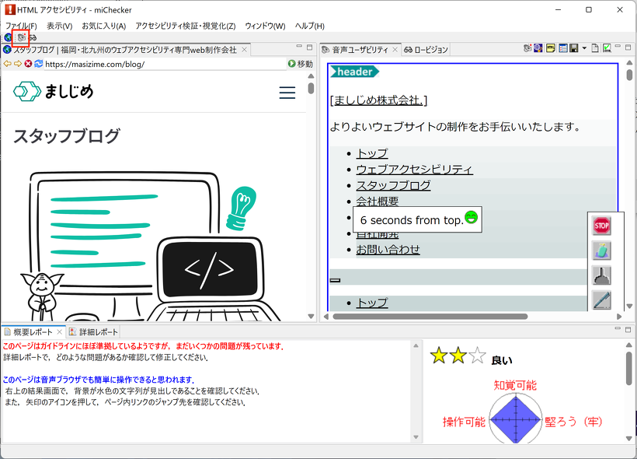The image size is (637, 459).
Task: Refresh the page with blue arrows icon
Action: (39, 64)
